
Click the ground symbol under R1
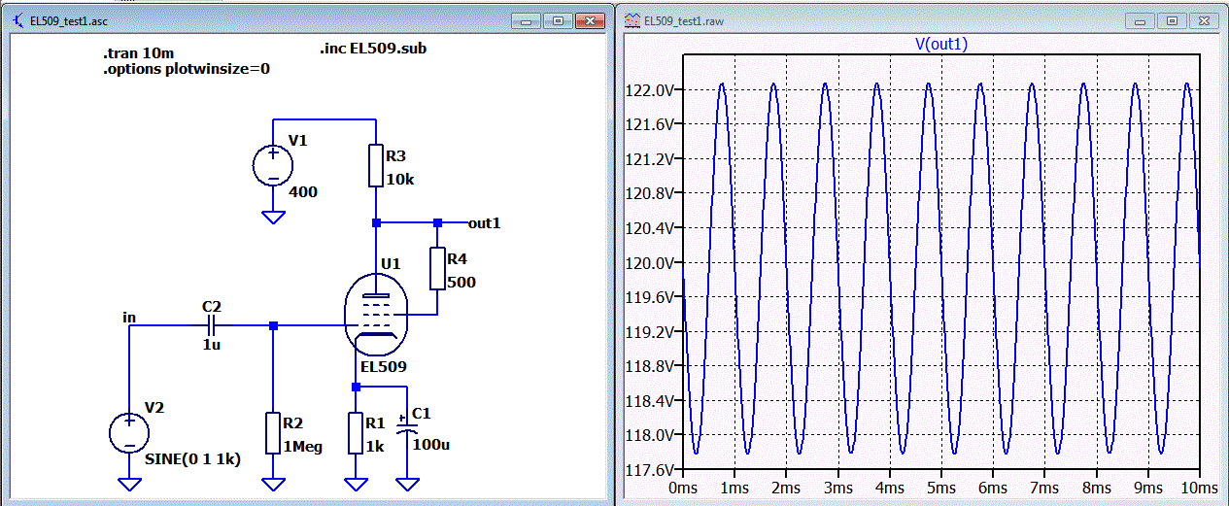(356, 483)
